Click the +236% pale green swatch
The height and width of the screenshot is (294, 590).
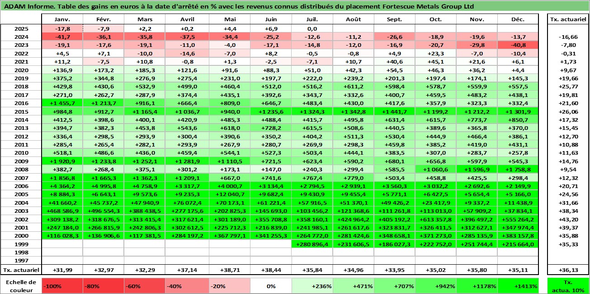(x=312, y=286)
